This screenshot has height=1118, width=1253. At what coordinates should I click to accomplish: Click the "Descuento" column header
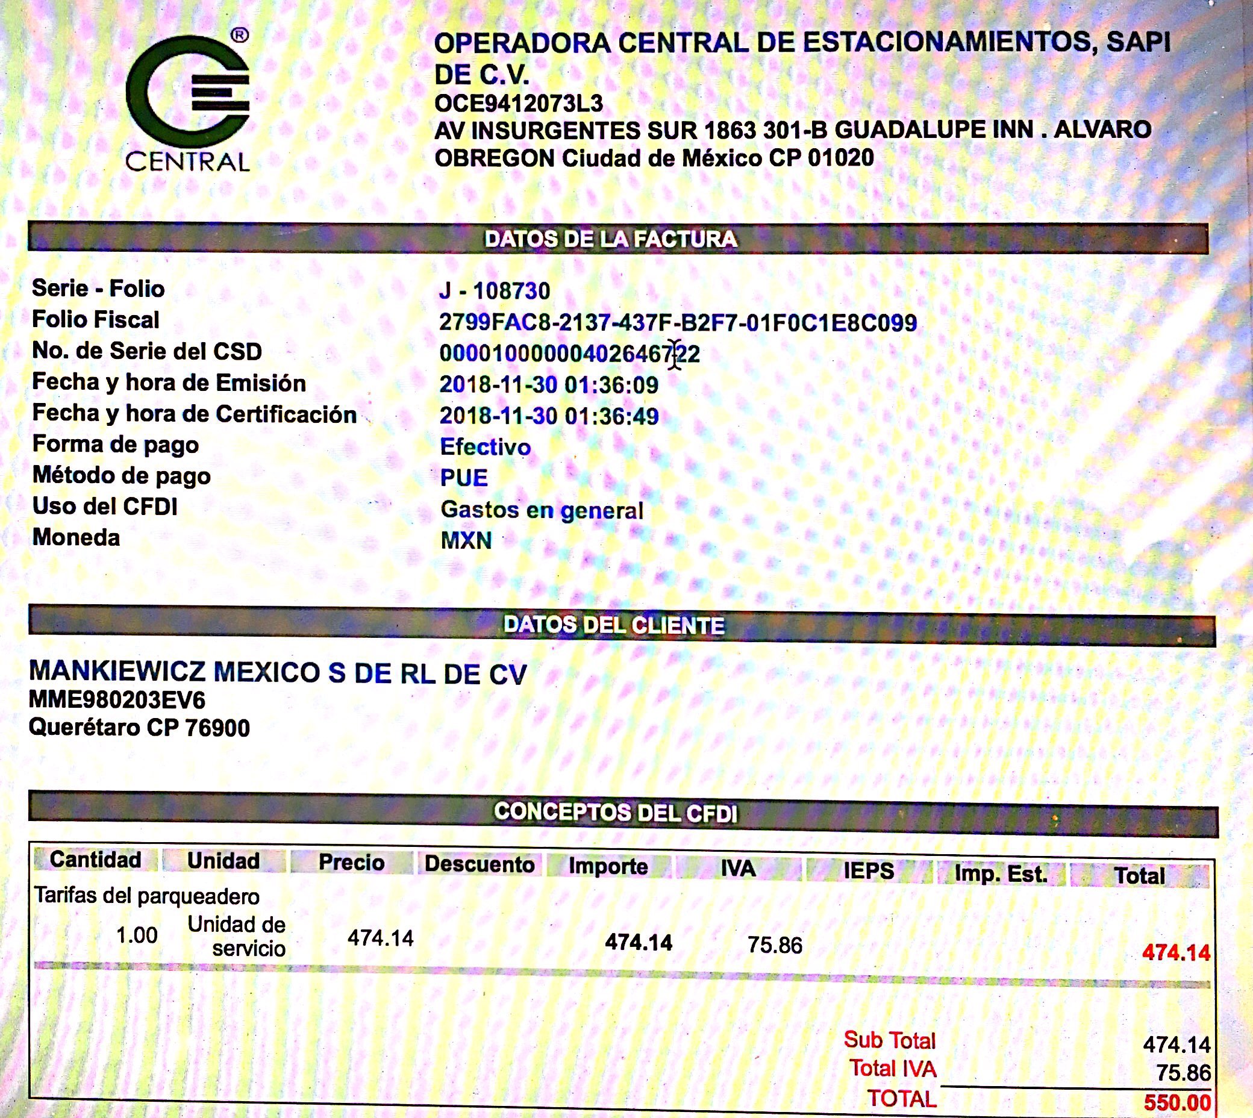click(480, 864)
